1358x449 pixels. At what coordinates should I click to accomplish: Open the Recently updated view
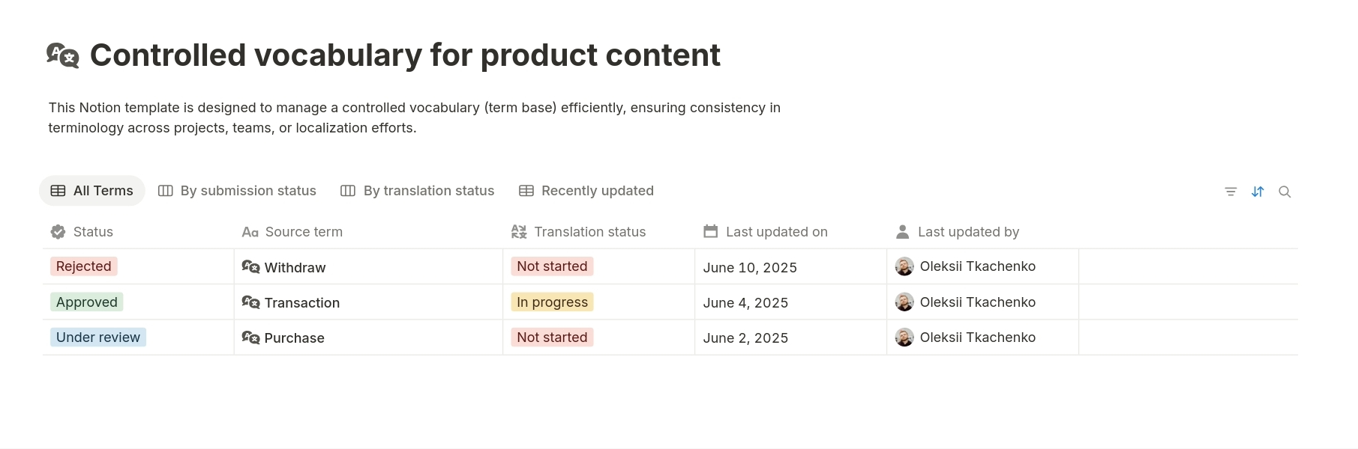click(x=586, y=190)
